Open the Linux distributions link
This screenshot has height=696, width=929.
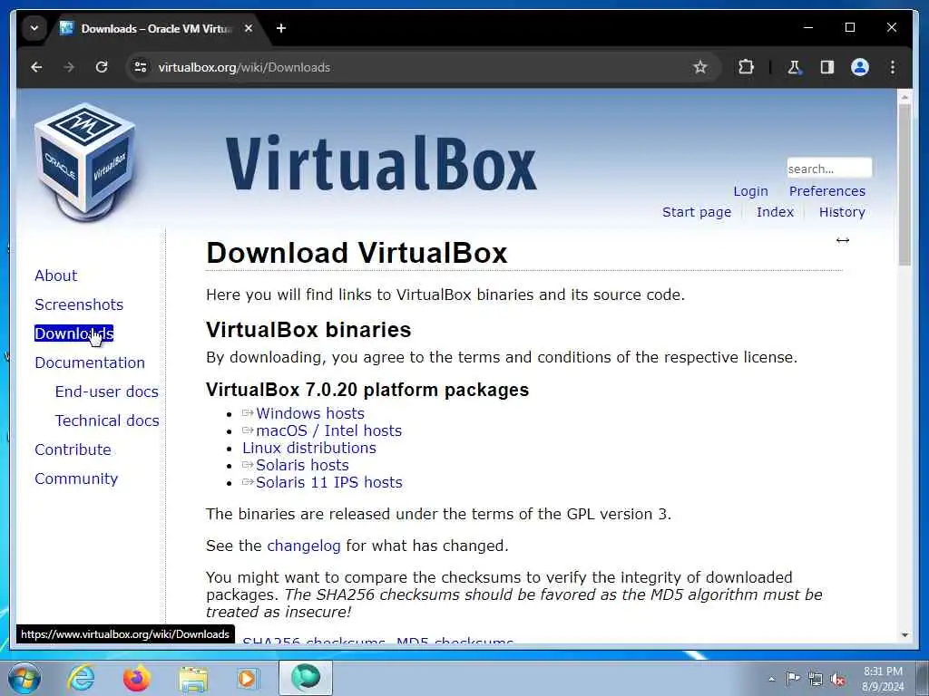[309, 448]
